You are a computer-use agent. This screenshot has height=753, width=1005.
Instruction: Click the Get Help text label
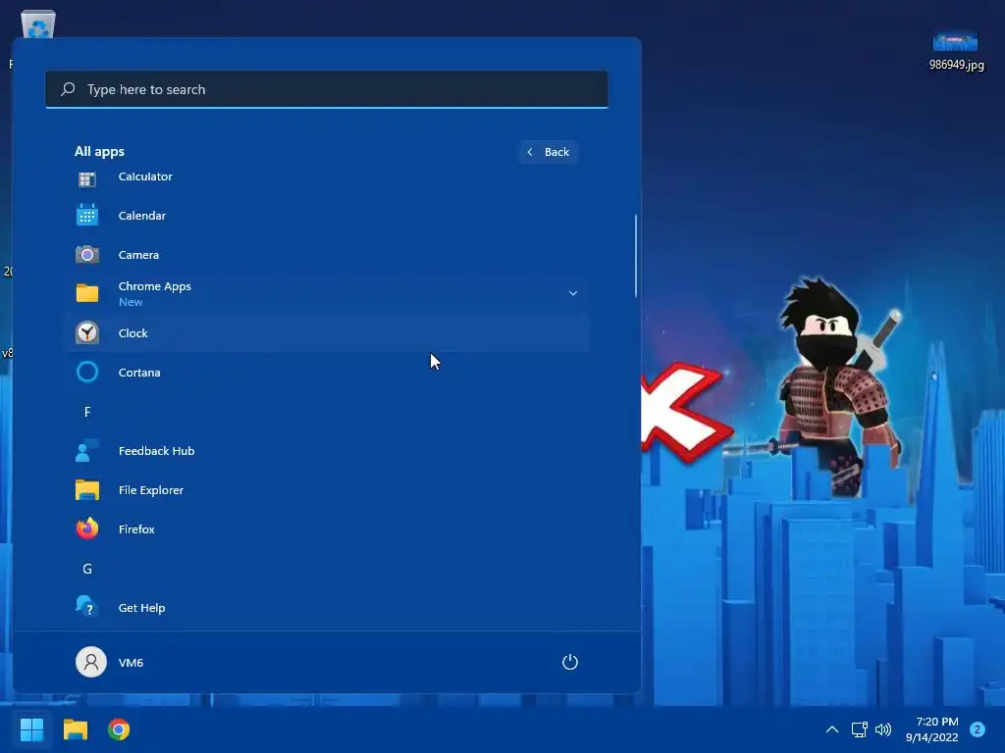[141, 608]
